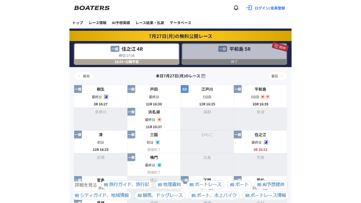The image size is (361, 203).
Task: Click 詳細を見る label
Action: click(86, 185)
